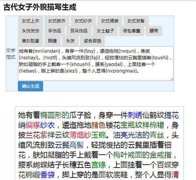
Task: Click the {yaodai} placeholder in template
Action: pyautogui.click(x=114, y=64)
